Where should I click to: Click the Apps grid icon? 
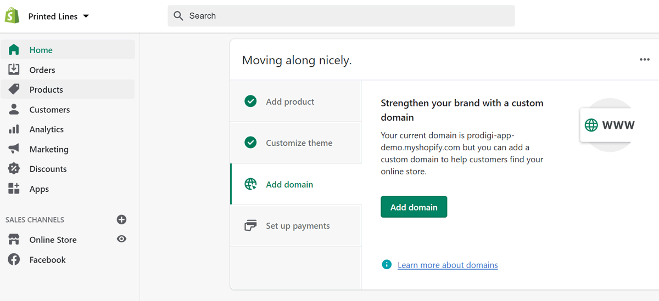[x=14, y=189]
